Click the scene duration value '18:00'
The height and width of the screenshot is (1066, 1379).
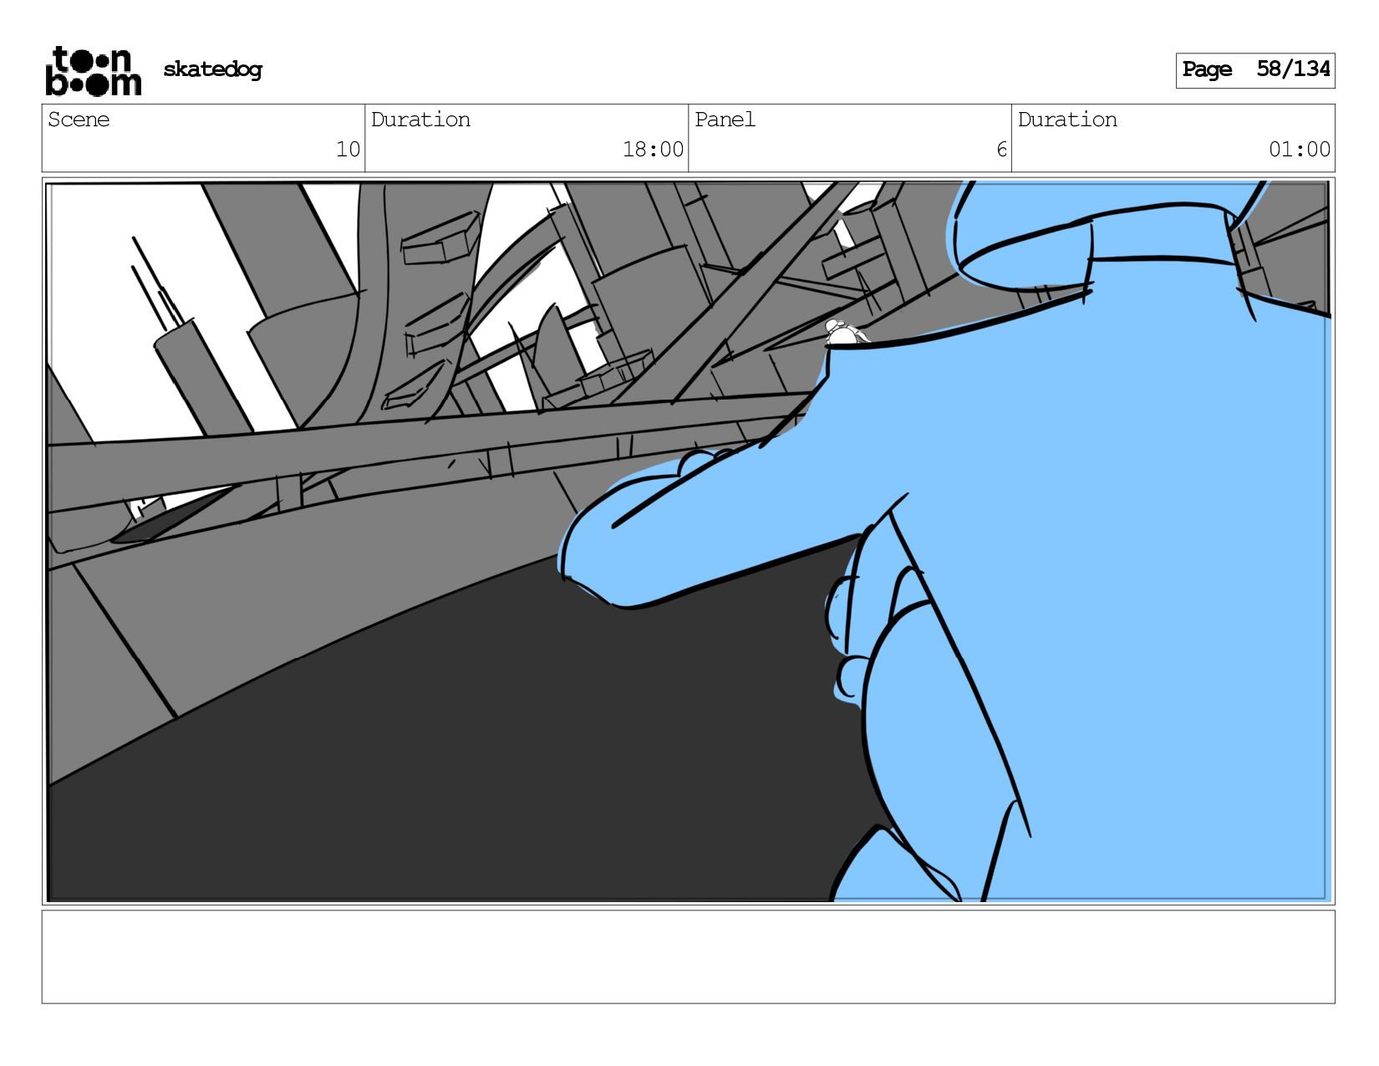[x=653, y=150]
